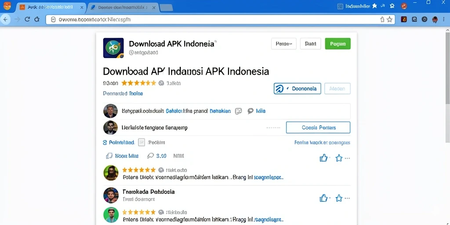The width and height of the screenshot is (450, 225).
Task: Click the 'Poroe' button in page header
Action: tap(283, 44)
